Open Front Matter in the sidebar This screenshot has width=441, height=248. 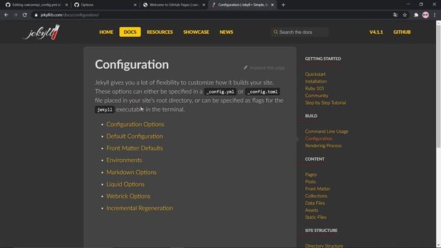tap(318, 189)
